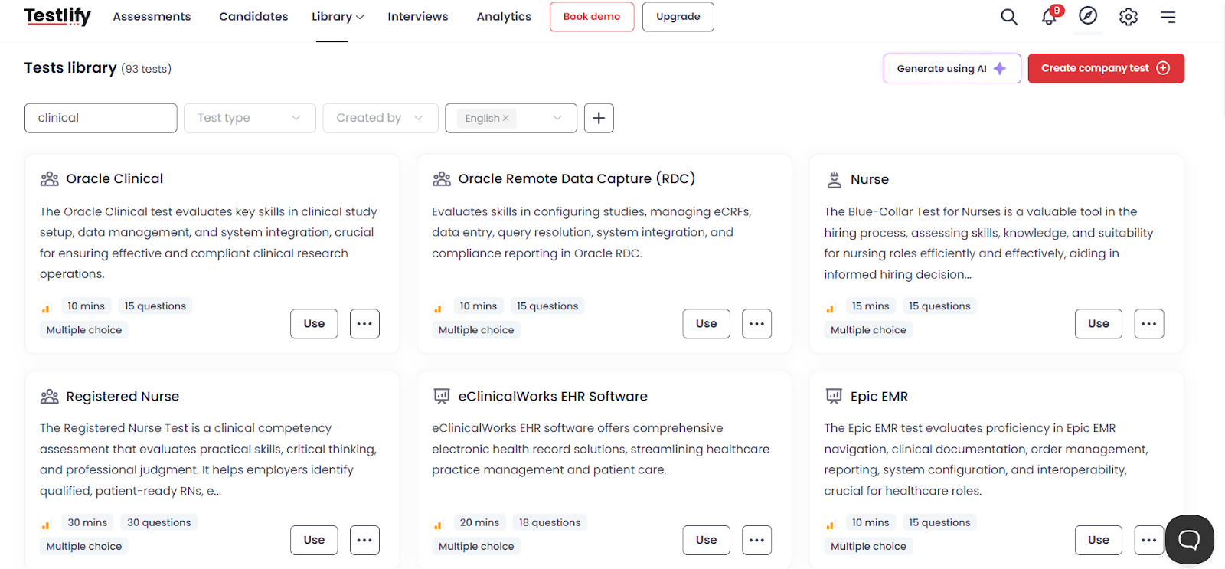Viewport: 1225px width, 569px height.
Task: Click the plus add-filter button
Action: tap(599, 118)
